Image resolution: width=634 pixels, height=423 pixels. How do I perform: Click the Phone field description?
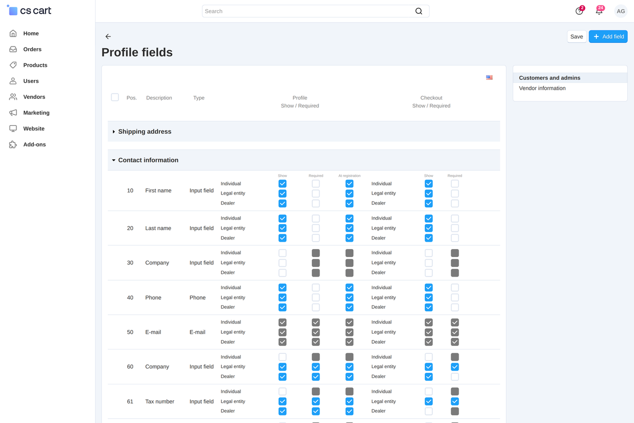pos(153,298)
